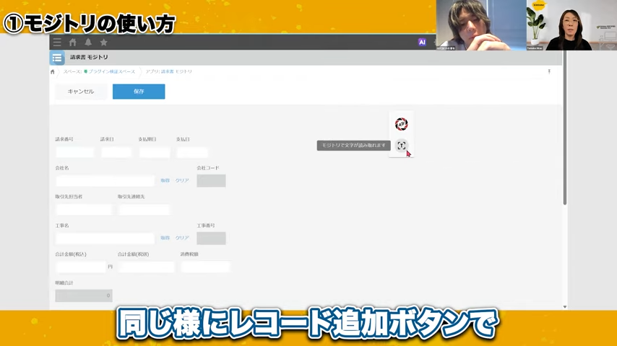Open bookmarks via the star icon

tap(104, 43)
